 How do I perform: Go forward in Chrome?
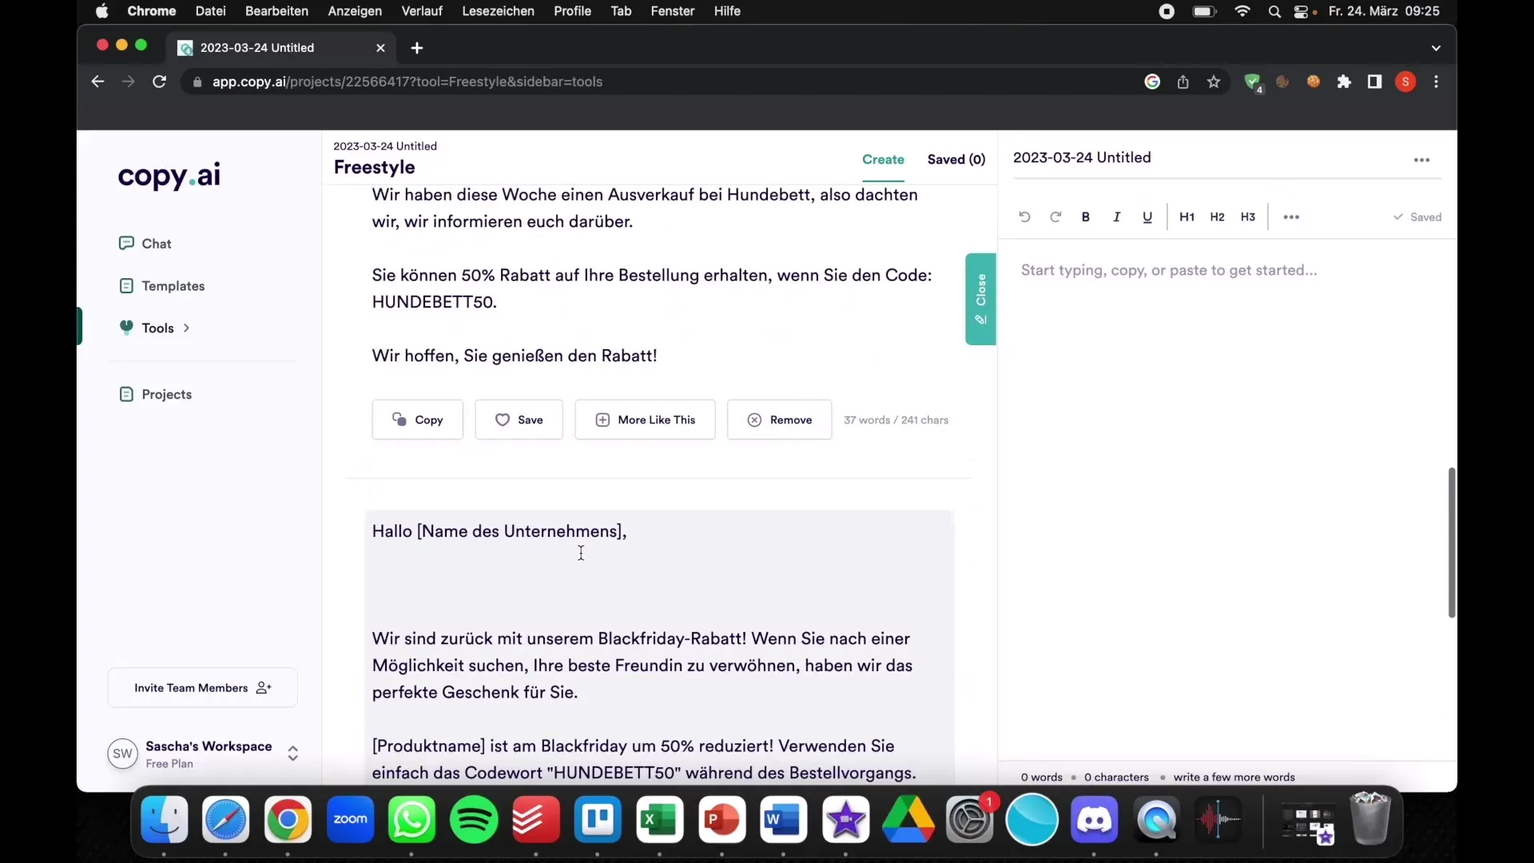coord(128,82)
